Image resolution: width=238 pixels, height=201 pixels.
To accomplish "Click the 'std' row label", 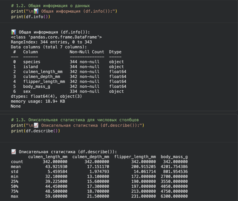I will coord(15,172).
